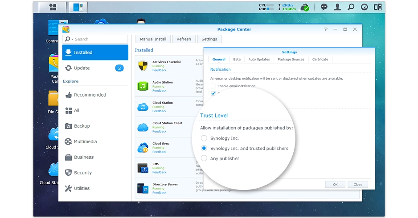Open Feedback link for Audio Station
Viewport: 418px width, 218px height.
pos(160,91)
